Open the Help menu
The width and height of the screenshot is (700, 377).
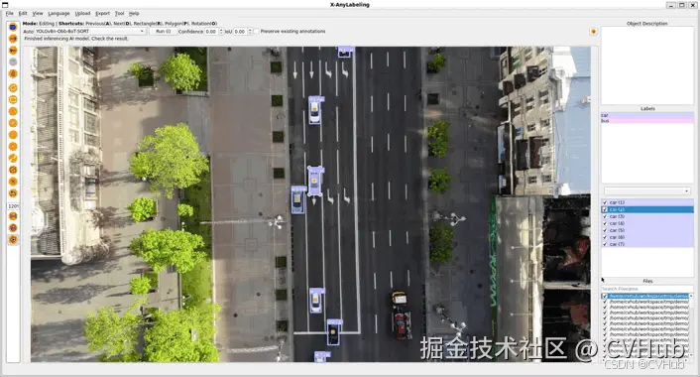click(x=134, y=14)
